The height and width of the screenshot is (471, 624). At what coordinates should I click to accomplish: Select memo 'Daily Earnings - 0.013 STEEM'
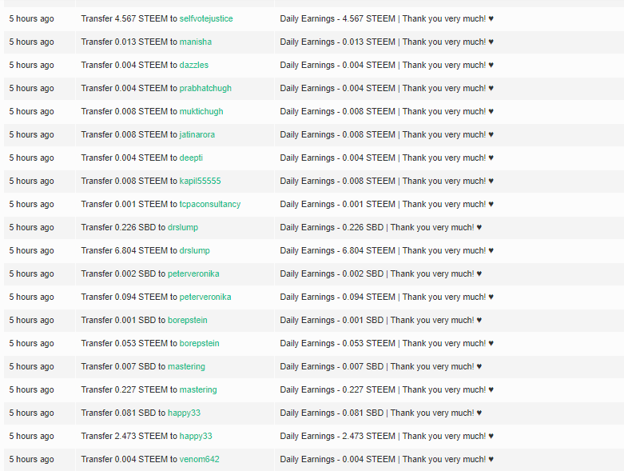(x=337, y=42)
